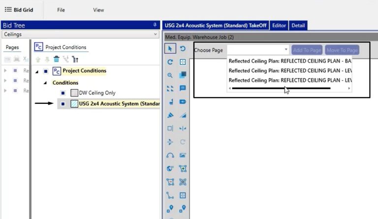The width and height of the screenshot is (378, 219).
Task: Click the right map-pin marker icon
Action: 183,209
